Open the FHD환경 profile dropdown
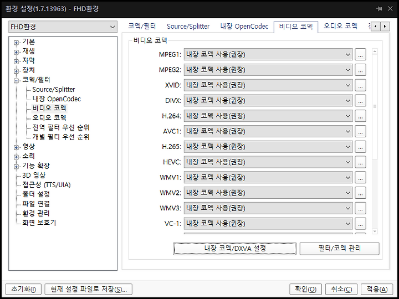399x299 pixels. click(x=63, y=27)
